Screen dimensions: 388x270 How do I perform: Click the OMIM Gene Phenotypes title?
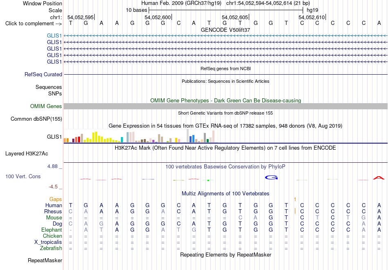point(225,101)
